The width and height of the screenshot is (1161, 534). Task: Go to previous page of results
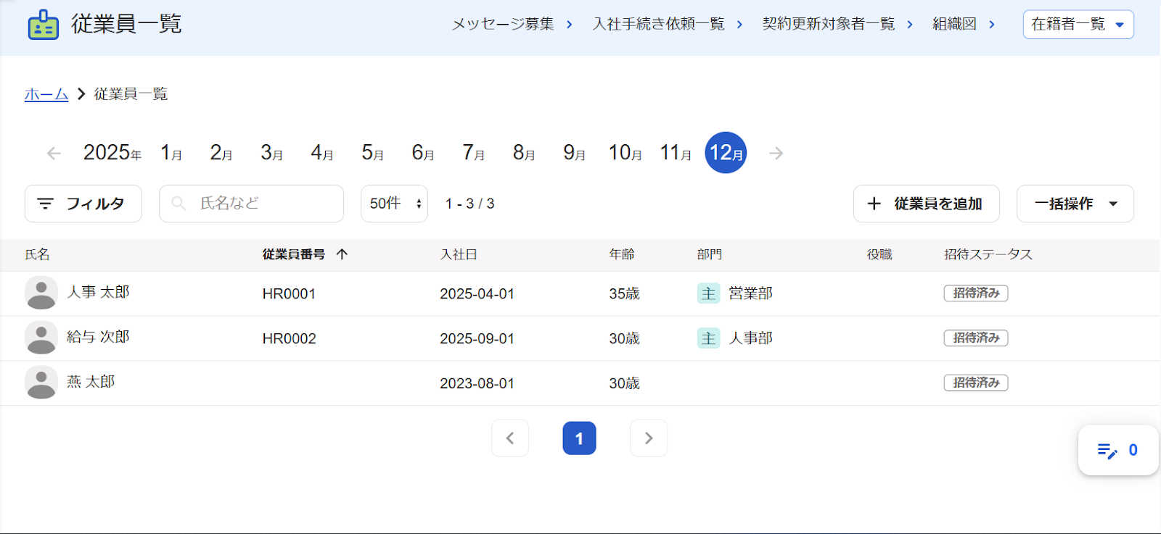pos(510,438)
